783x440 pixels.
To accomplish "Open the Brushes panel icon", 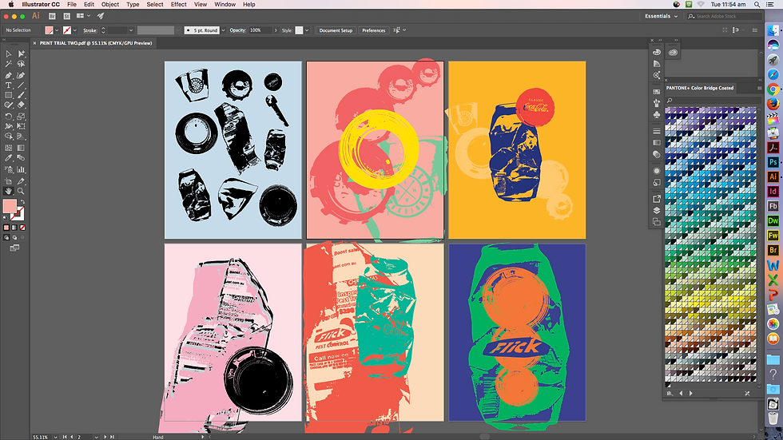I will tap(657, 103).
